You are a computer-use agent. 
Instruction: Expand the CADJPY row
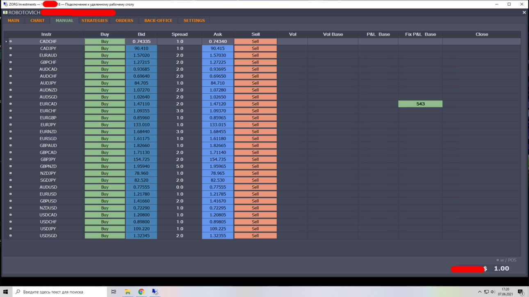(x=11, y=48)
